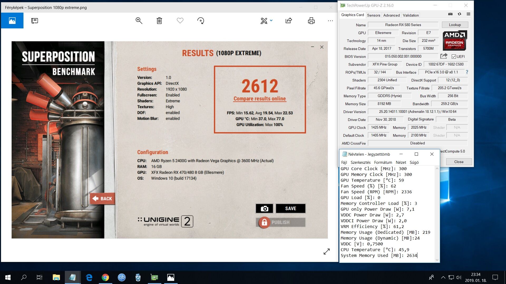Click the add to album icon in Photos
The image size is (506, 284).
pos(35,21)
